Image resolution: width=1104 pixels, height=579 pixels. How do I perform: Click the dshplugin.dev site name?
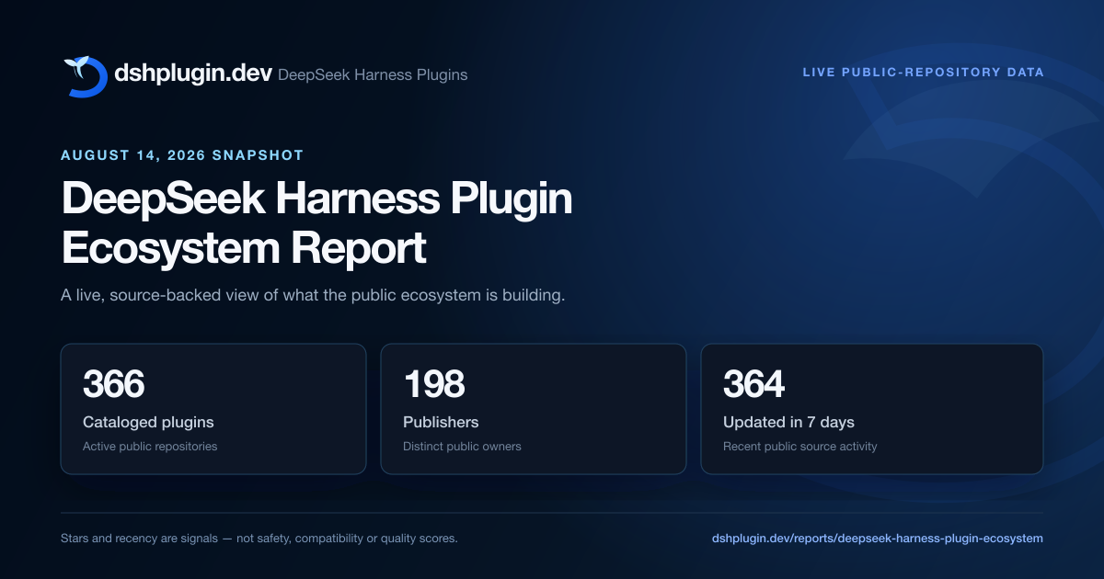coord(193,74)
